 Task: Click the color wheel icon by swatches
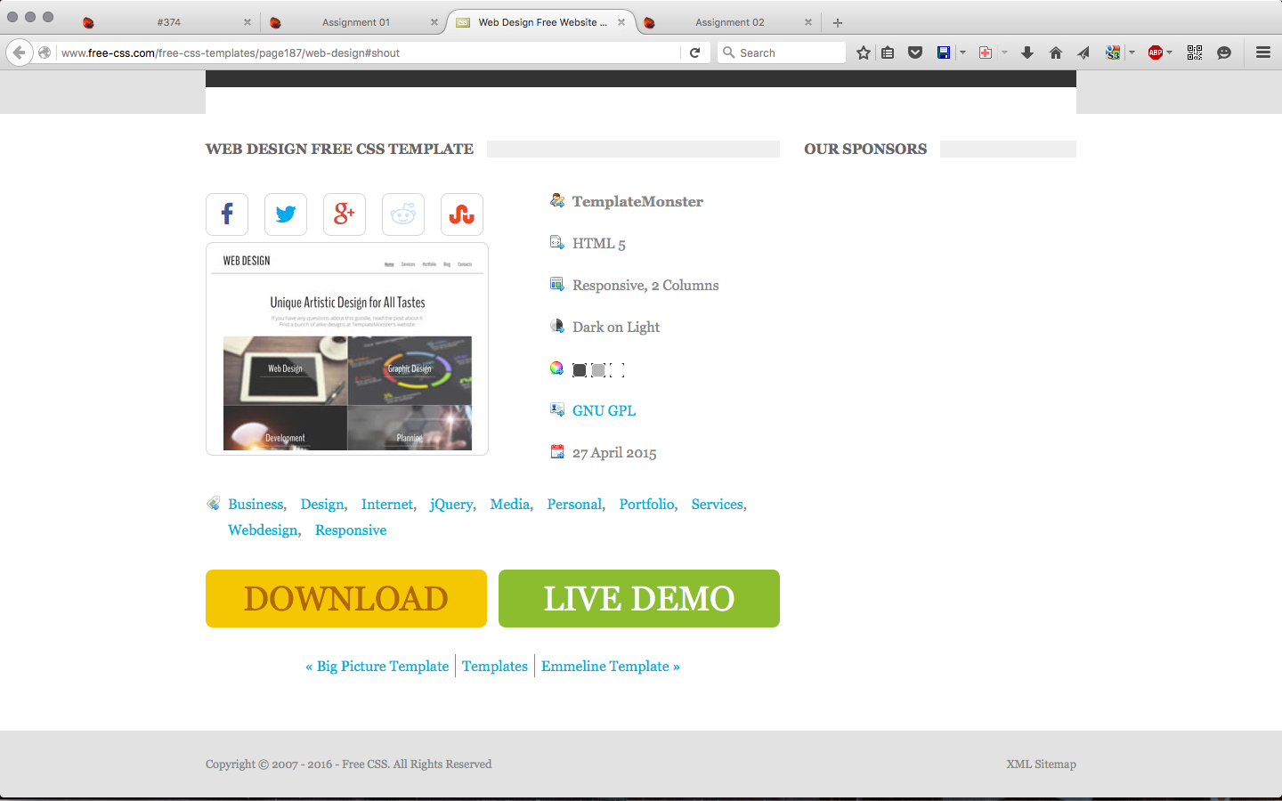[x=556, y=368]
